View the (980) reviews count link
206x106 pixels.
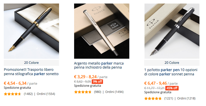point(98,92)
